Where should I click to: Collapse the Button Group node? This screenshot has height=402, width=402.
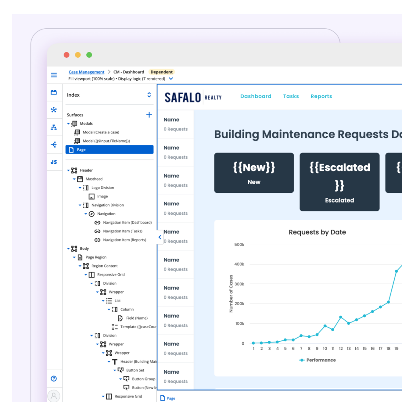pos(121,379)
